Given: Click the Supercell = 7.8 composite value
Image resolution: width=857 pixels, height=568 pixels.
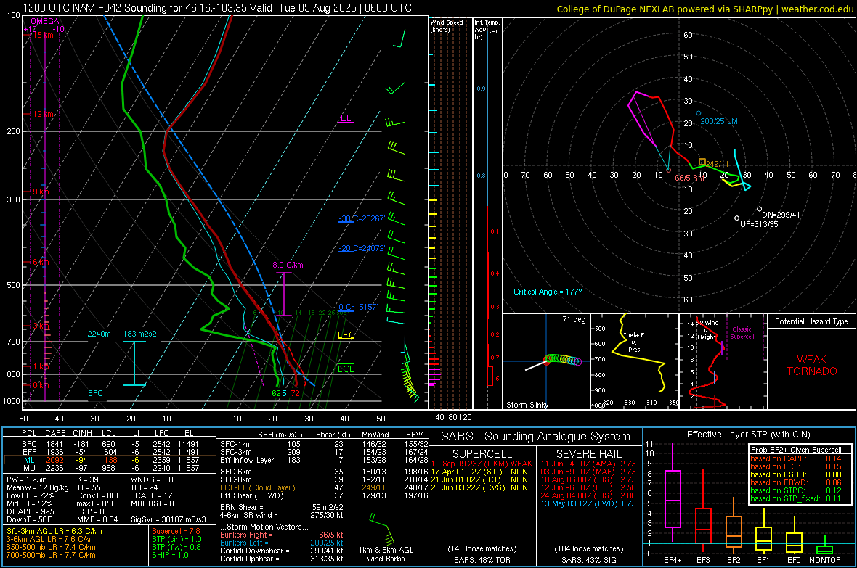Looking at the screenshot, I should click(176, 531).
